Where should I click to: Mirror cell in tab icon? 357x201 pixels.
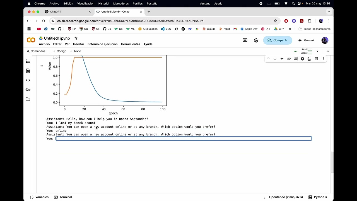tap(309, 59)
